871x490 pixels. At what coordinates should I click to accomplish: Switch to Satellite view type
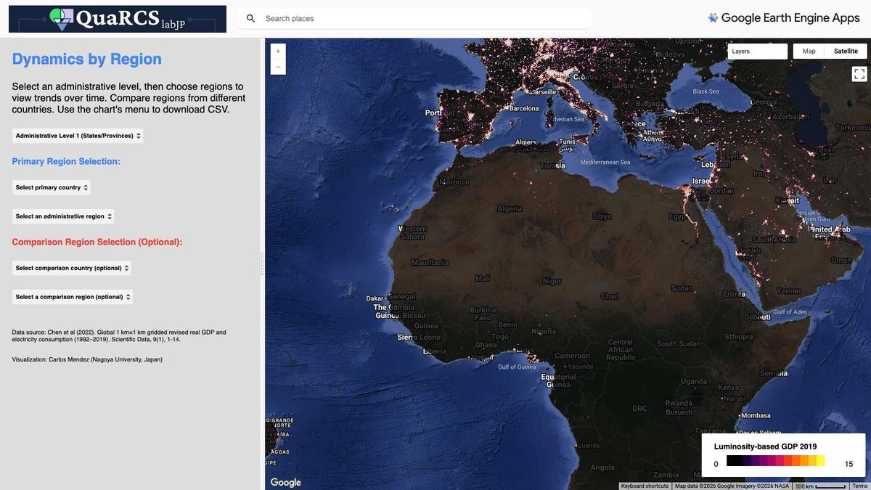pyautogui.click(x=846, y=52)
